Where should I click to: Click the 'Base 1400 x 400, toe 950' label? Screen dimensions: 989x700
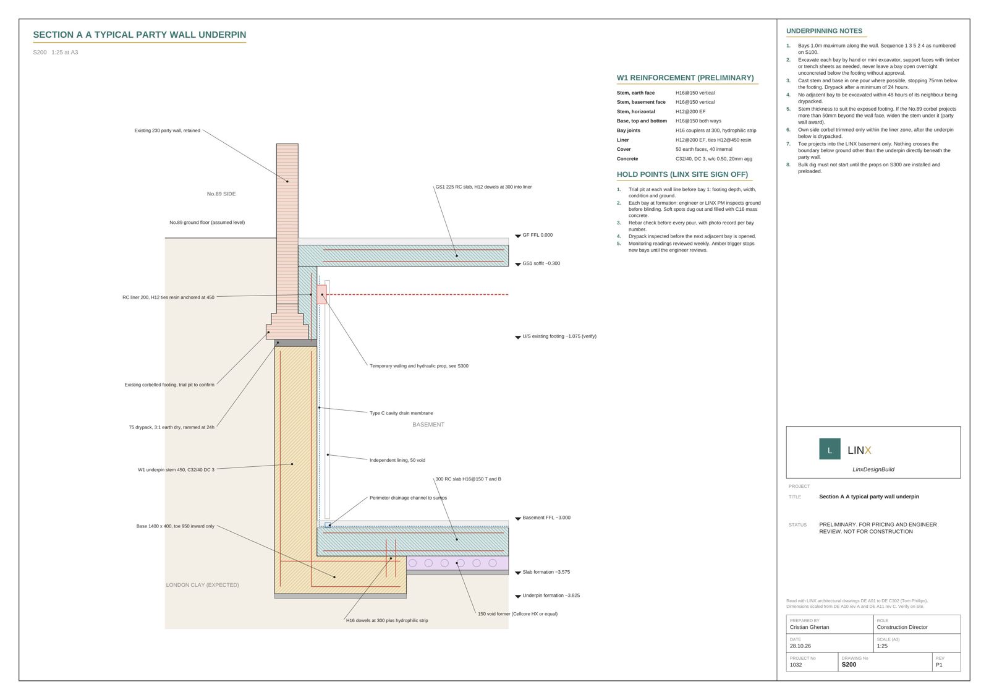click(x=176, y=526)
